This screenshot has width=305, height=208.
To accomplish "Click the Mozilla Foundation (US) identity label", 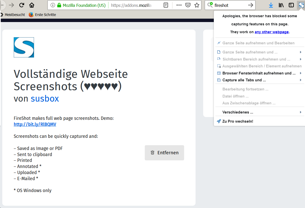I will pyautogui.click(x=84, y=5).
